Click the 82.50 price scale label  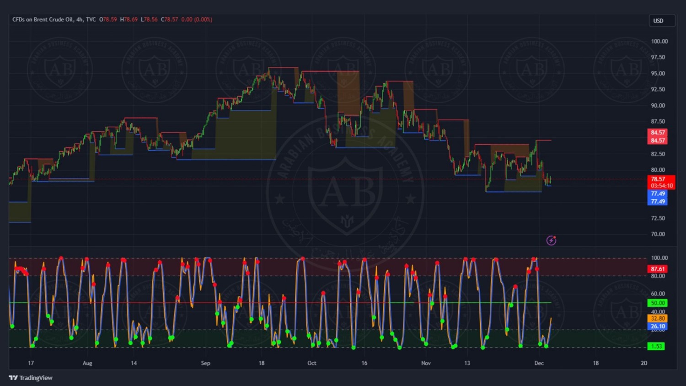pyautogui.click(x=658, y=154)
